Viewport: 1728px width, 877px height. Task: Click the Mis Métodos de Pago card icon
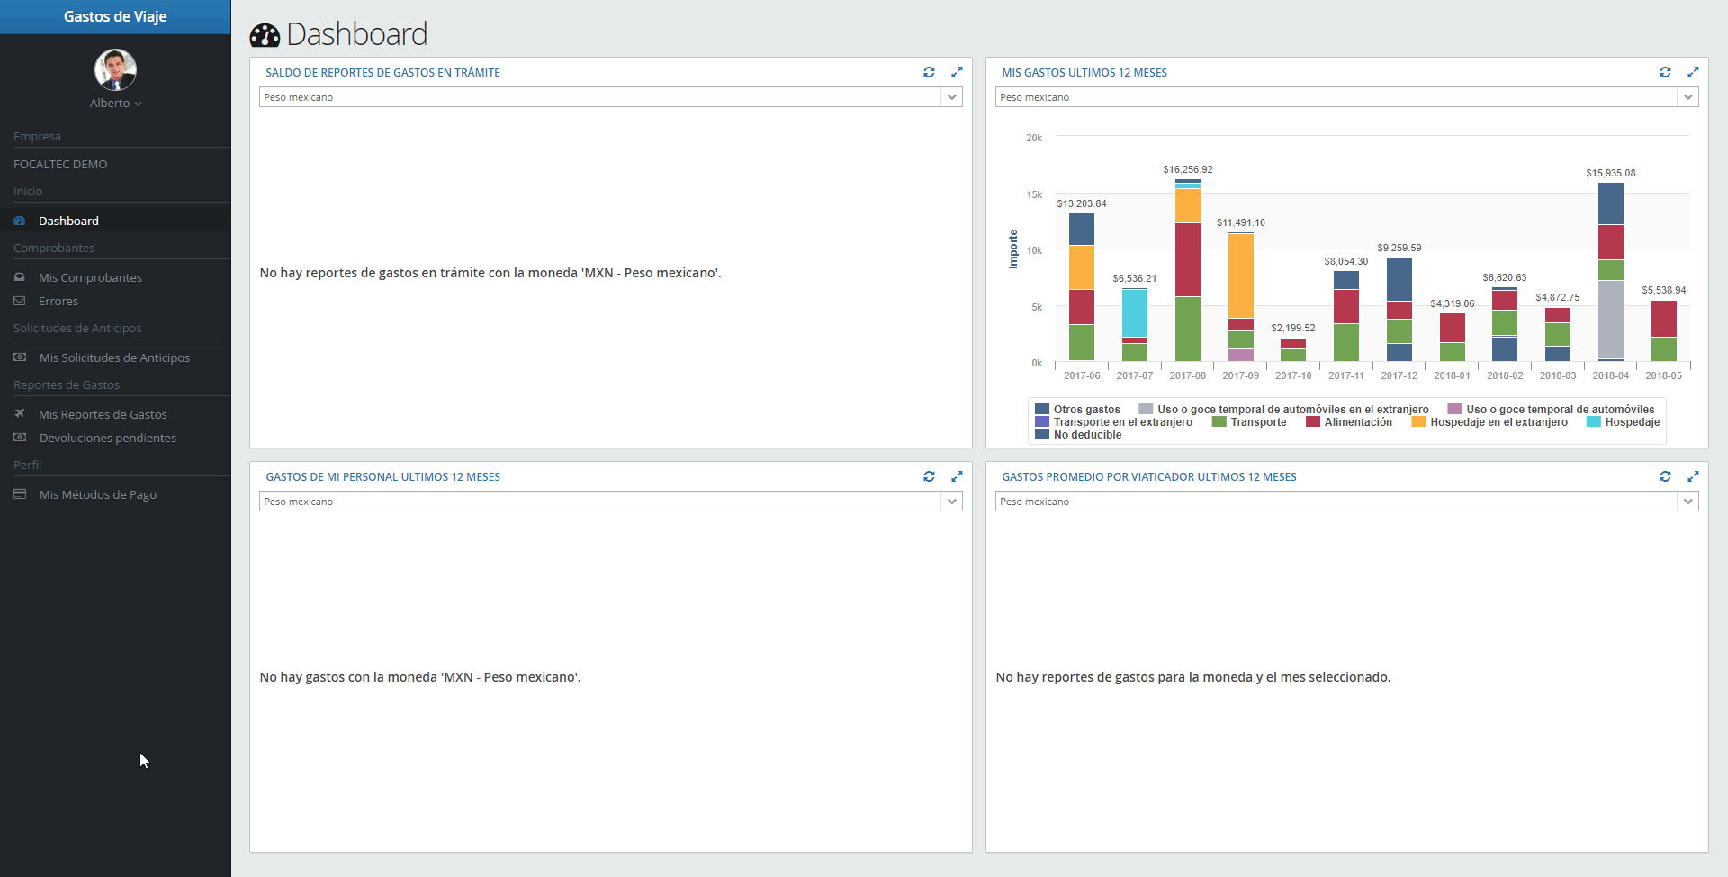[20, 494]
